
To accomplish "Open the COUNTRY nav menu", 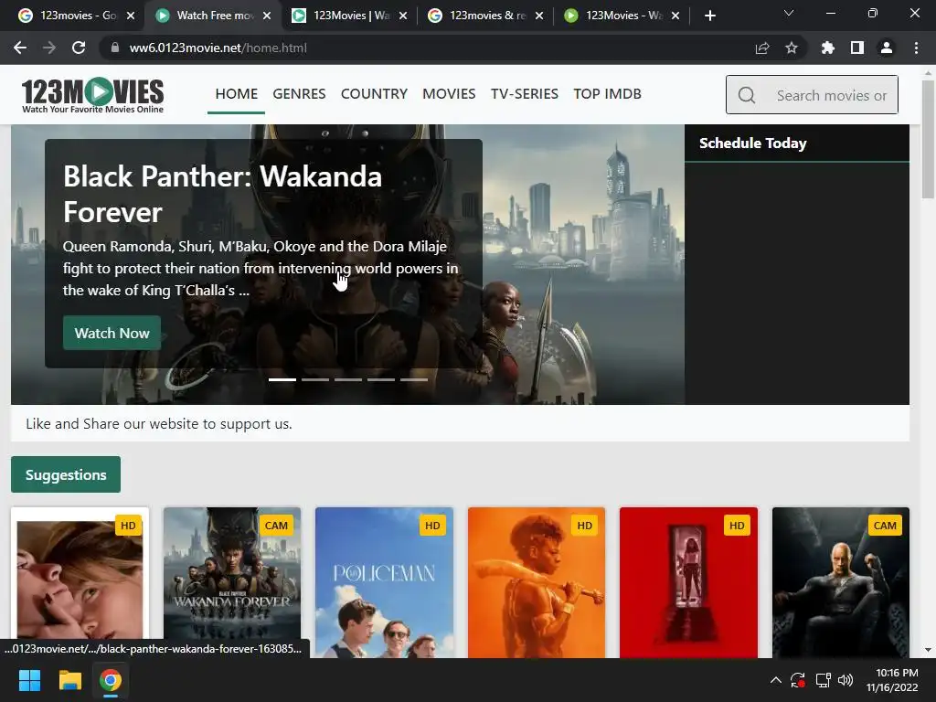I will point(374,94).
